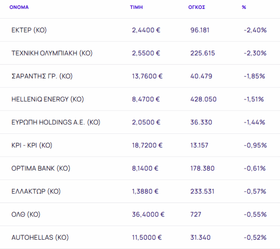This screenshot has width=280, height=249.
Task: Sort by ΟΝΟΜΑ column header
Action: tap(19, 7)
